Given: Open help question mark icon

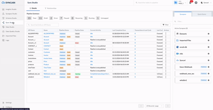Looking at the screenshot, I should (196, 3).
